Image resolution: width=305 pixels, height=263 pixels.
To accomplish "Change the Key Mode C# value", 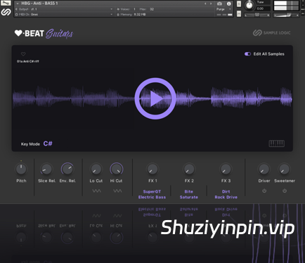I will 48,143.
